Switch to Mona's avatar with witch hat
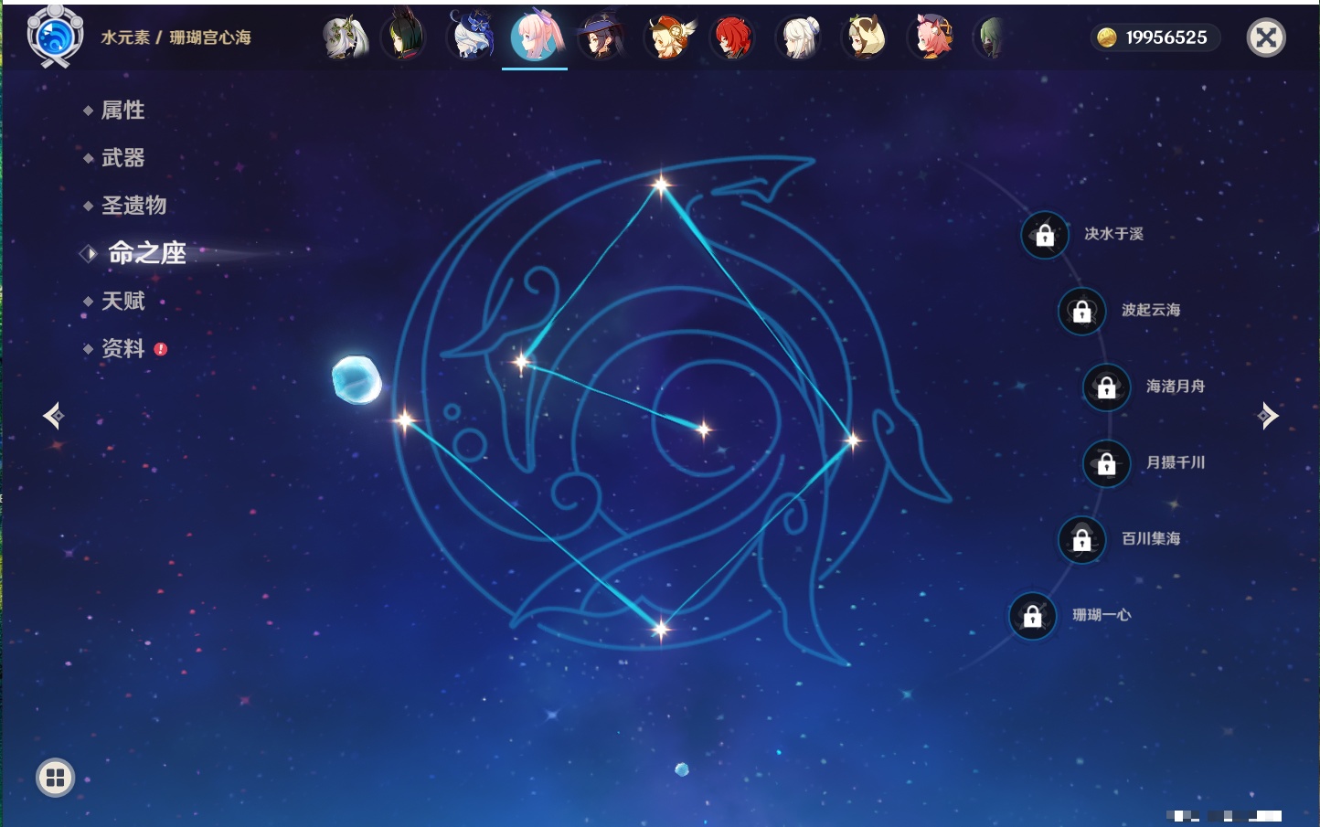 click(x=601, y=37)
